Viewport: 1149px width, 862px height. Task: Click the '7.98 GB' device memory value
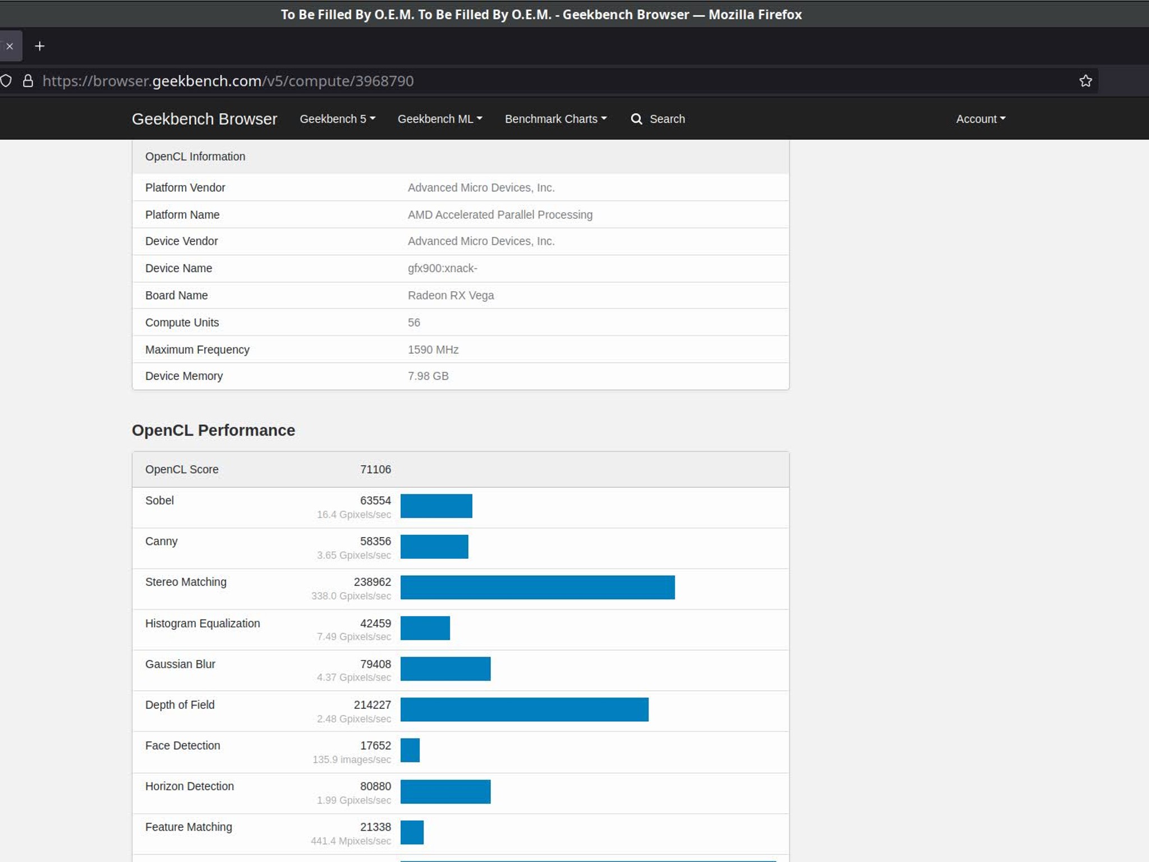[428, 376]
